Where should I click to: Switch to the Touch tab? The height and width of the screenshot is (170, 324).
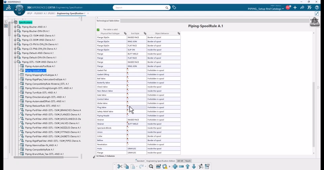point(188,161)
